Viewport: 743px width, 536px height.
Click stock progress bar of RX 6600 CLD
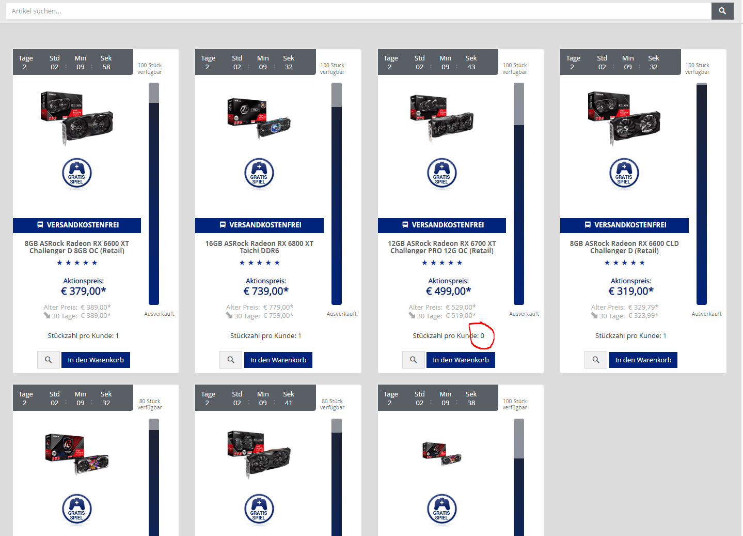(702, 194)
